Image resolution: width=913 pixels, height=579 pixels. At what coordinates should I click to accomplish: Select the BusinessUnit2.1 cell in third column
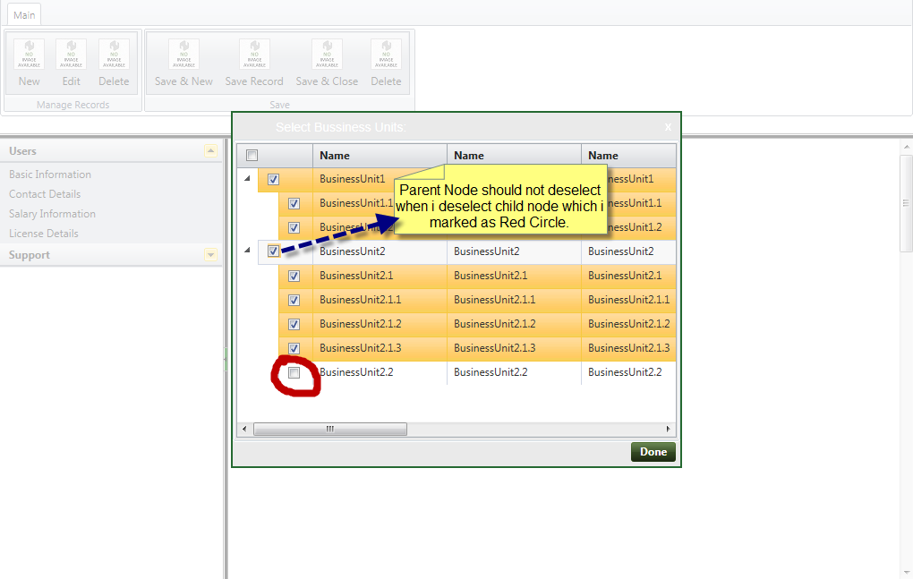629,276
